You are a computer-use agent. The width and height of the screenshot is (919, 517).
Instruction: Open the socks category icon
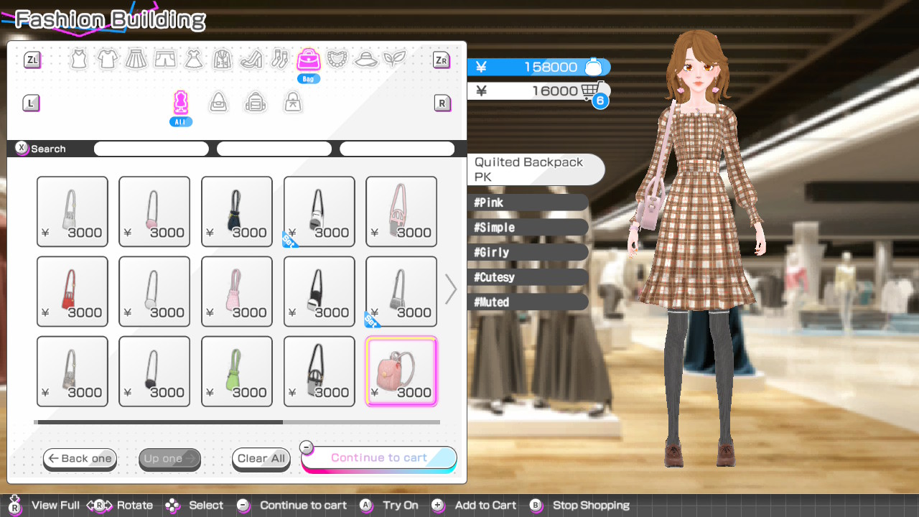tap(279, 59)
